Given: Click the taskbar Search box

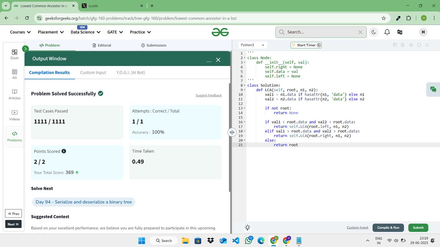Looking at the screenshot, I should tap(164, 240).
